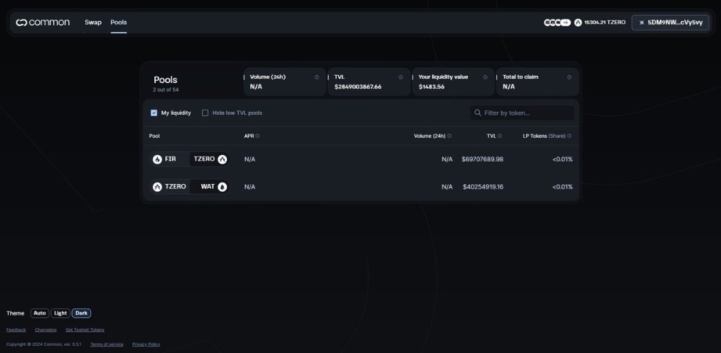Focus the Filter by token search field
This screenshot has width=721, height=353.
click(x=522, y=113)
